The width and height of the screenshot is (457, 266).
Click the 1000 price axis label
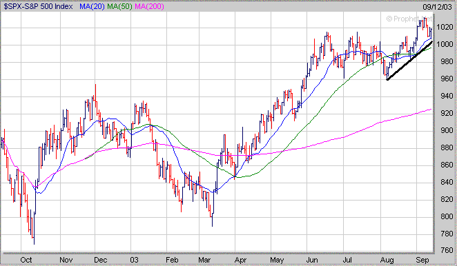tap(445, 44)
